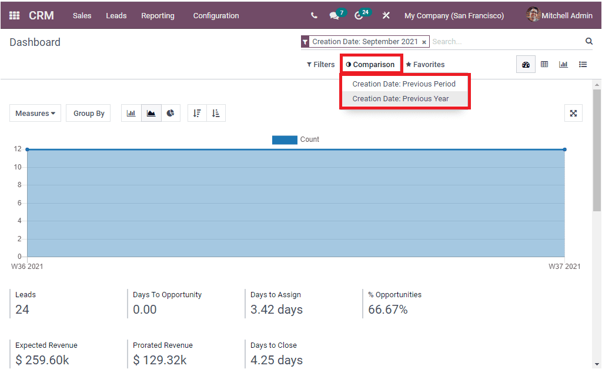Click the Group By button
The height and width of the screenshot is (369, 602).
88,113
